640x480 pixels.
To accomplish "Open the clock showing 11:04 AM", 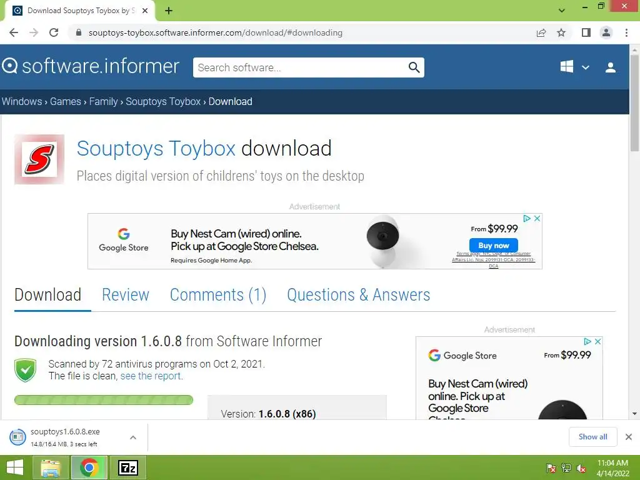I will (613, 467).
